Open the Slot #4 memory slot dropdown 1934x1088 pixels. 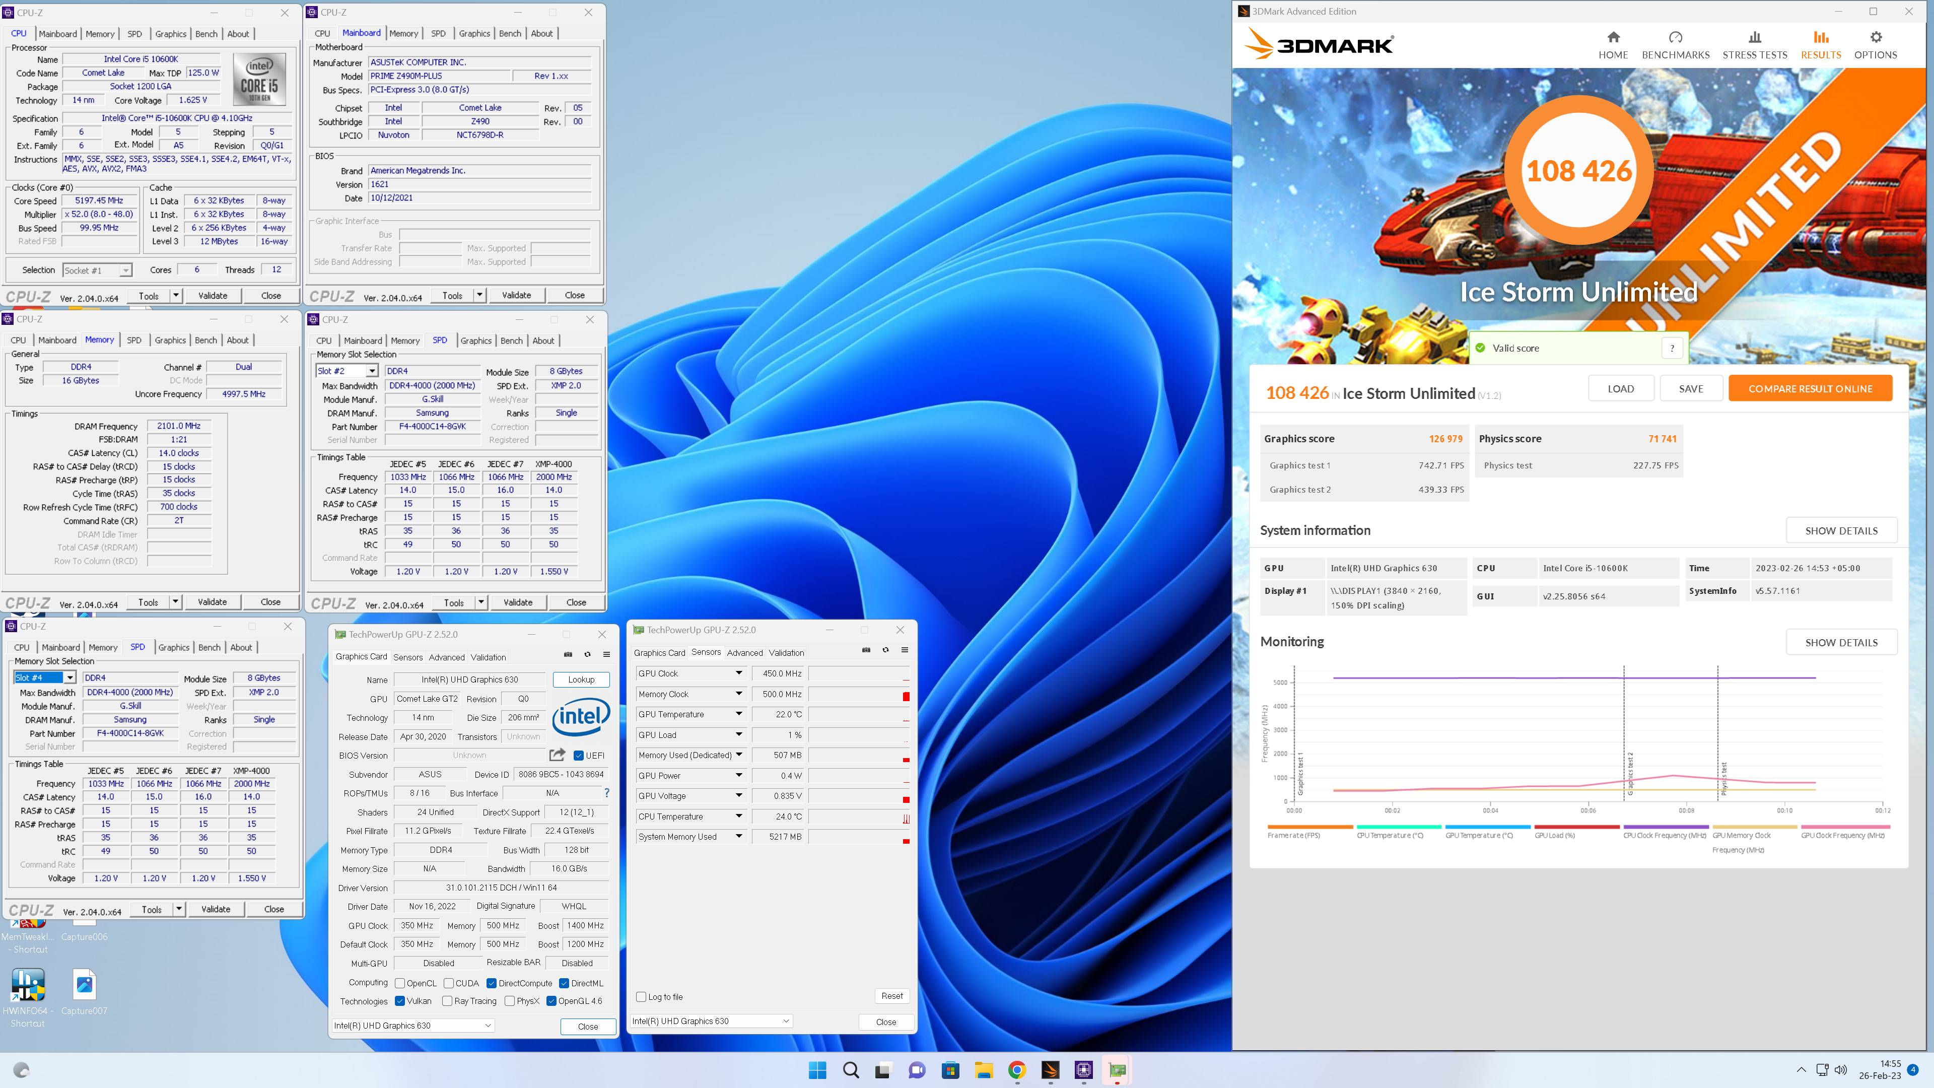pos(70,677)
